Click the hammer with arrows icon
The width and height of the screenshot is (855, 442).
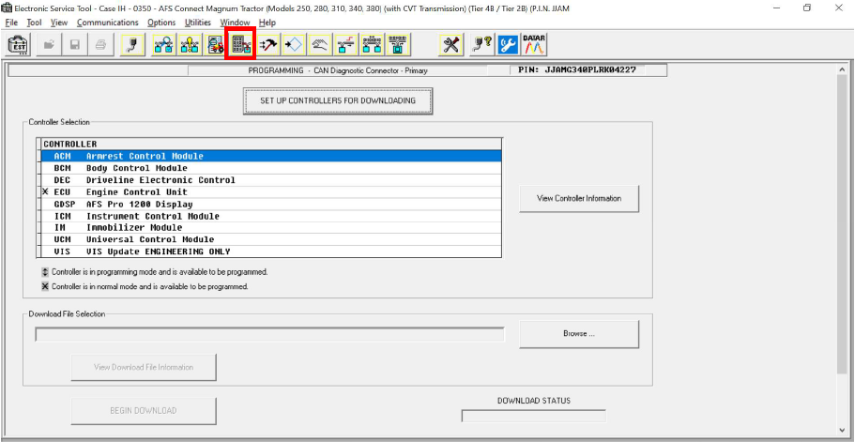[x=267, y=45]
